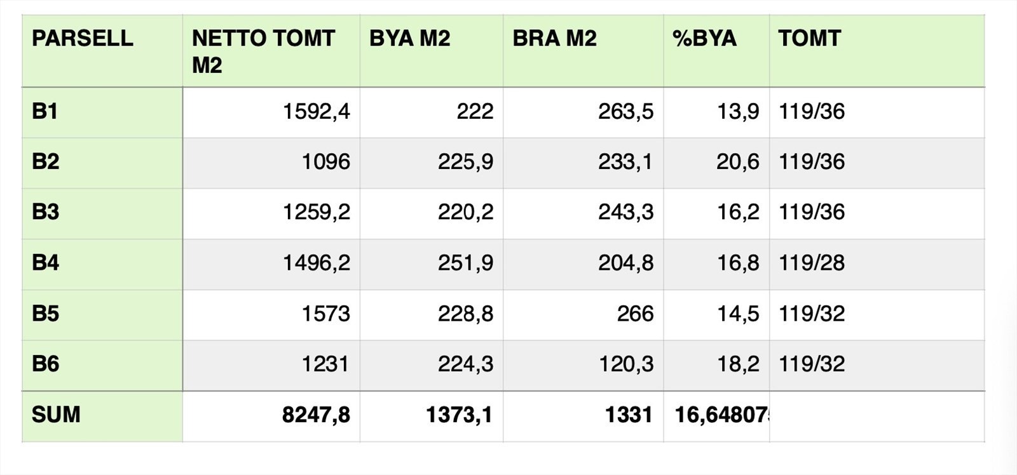
Task: Click the truncated 16,64807 percentage cell
Action: pyautogui.click(x=721, y=415)
